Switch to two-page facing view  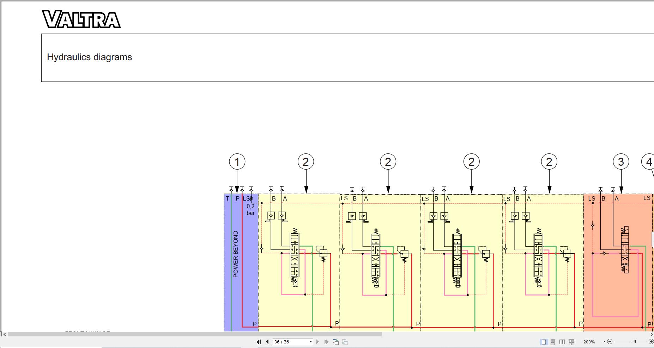(562, 342)
